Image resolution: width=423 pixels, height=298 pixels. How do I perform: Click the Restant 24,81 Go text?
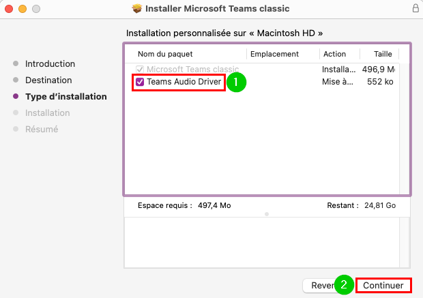pyautogui.click(x=361, y=205)
